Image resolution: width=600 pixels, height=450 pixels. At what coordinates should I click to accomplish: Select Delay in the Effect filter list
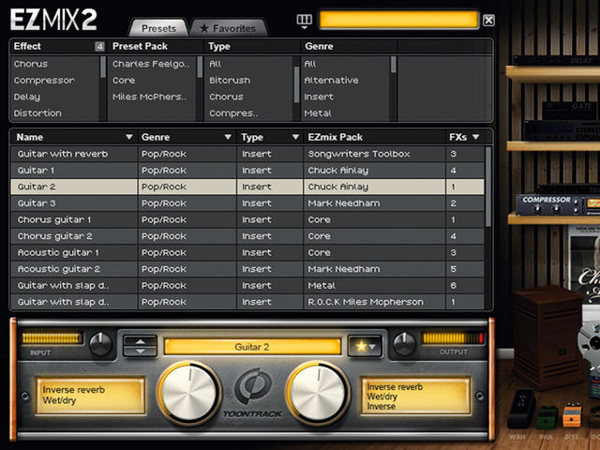pos(27,97)
